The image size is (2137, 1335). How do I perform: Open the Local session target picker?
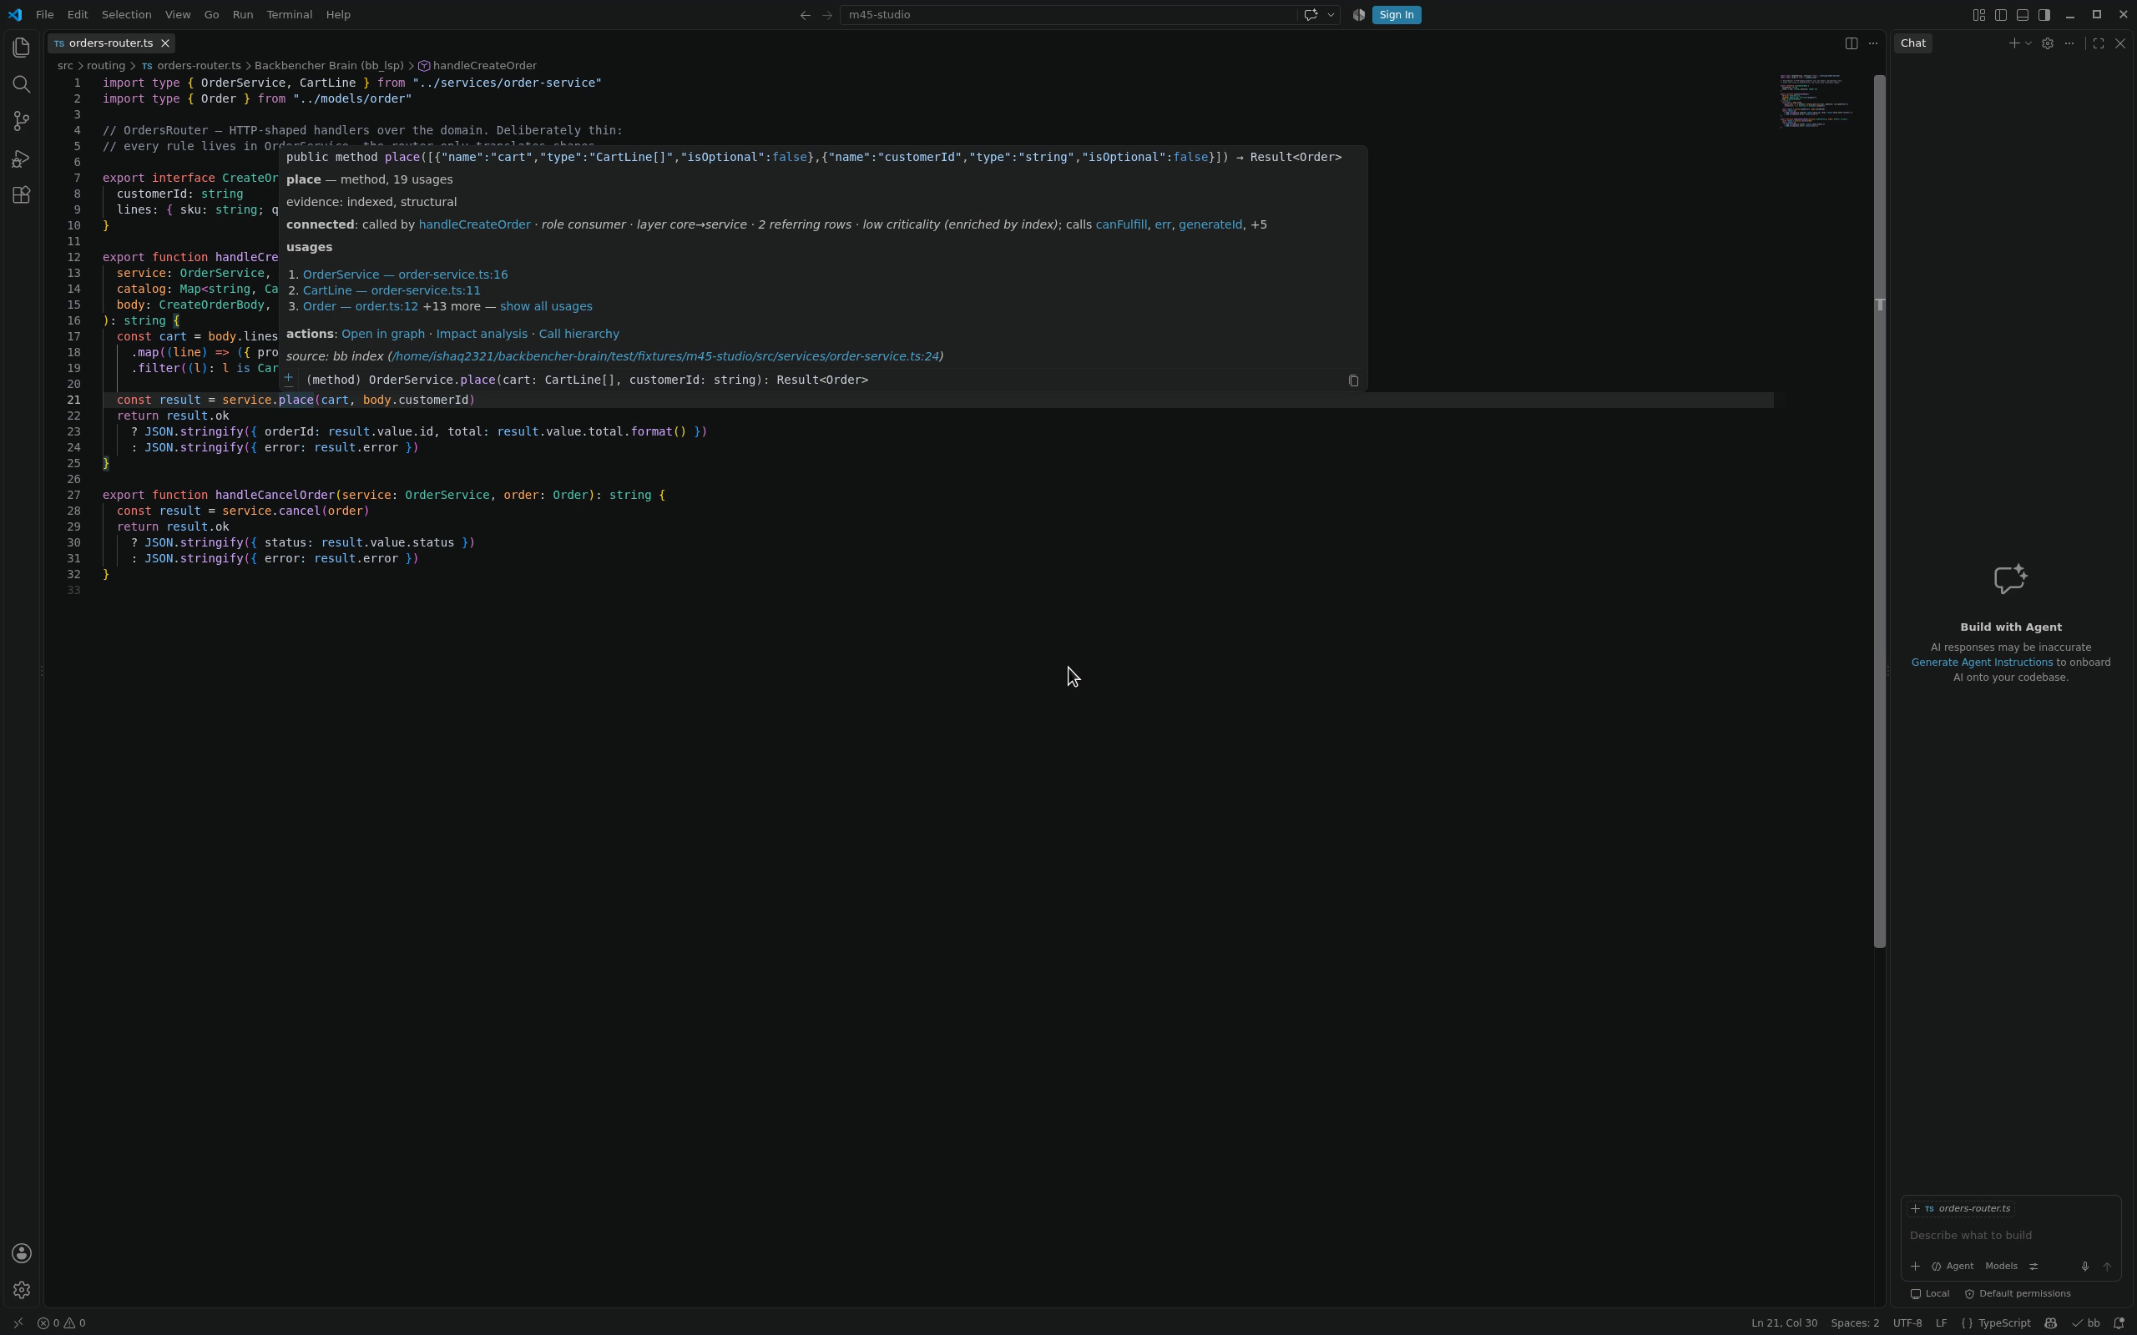pos(1929,1293)
